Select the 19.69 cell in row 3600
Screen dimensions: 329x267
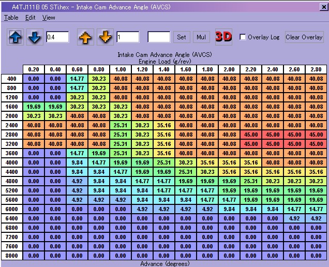(x=99, y=153)
